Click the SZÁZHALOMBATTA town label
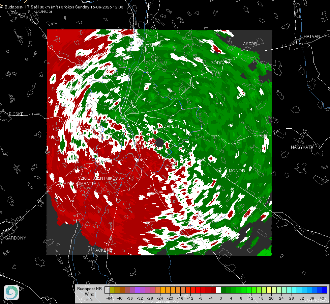330x304 pixels. [x=78, y=183]
